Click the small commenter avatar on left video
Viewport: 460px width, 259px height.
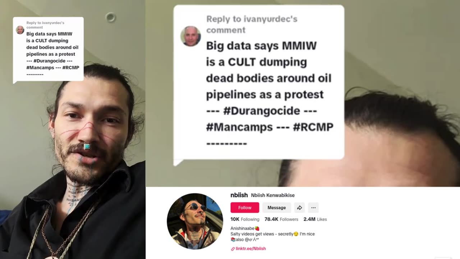pyautogui.click(x=20, y=30)
